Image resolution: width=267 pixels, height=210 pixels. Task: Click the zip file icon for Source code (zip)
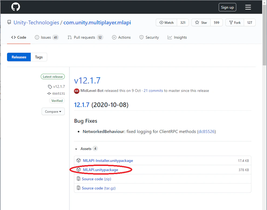(x=78, y=179)
